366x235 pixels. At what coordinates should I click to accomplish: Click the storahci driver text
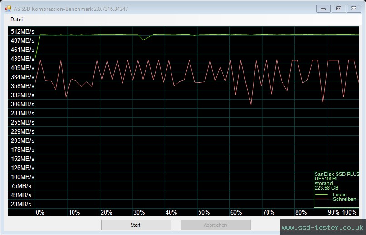point(324,184)
